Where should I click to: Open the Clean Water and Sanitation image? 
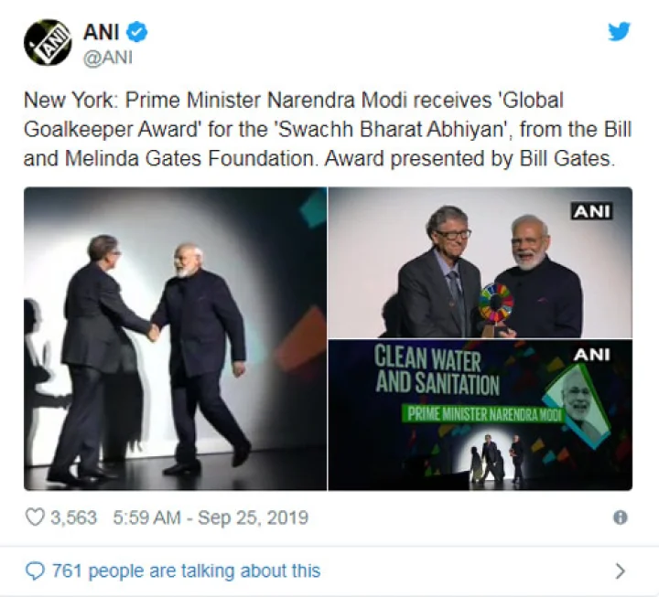(480, 415)
